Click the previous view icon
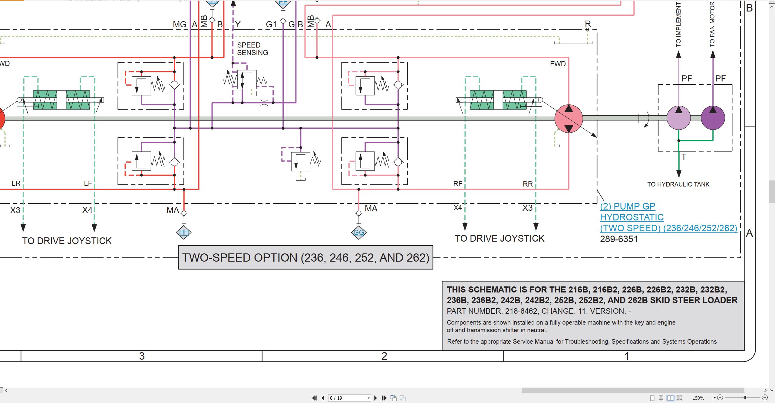Image resolution: width=775 pixels, height=403 pixels. pos(394,398)
